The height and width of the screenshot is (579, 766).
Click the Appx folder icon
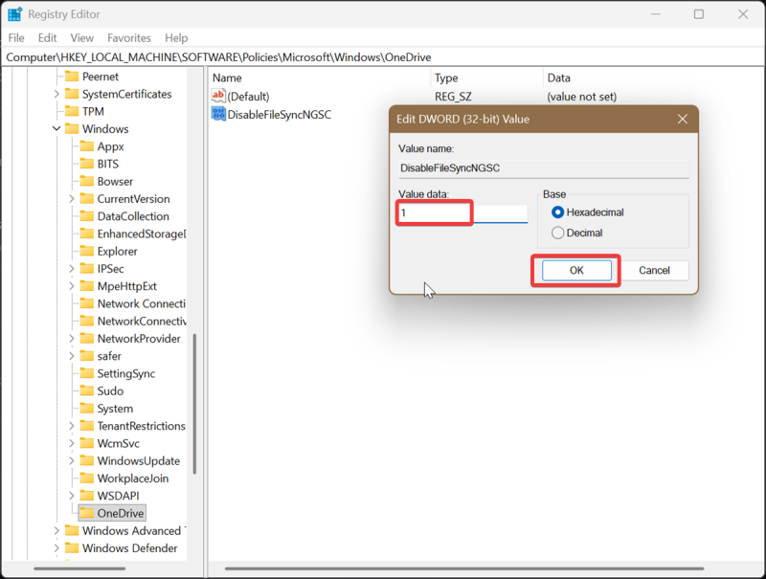tap(86, 146)
